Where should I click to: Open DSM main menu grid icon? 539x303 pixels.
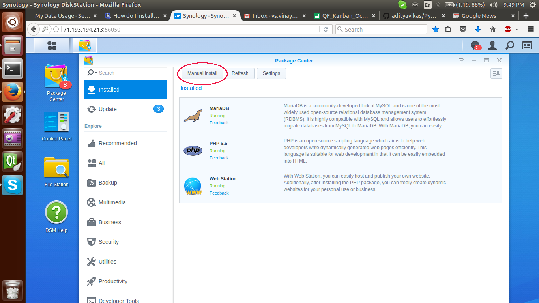(x=52, y=45)
